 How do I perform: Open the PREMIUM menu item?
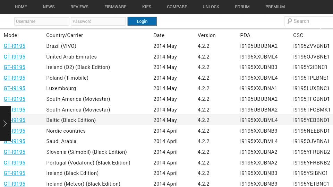pyautogui.click(x=275, y=7)
